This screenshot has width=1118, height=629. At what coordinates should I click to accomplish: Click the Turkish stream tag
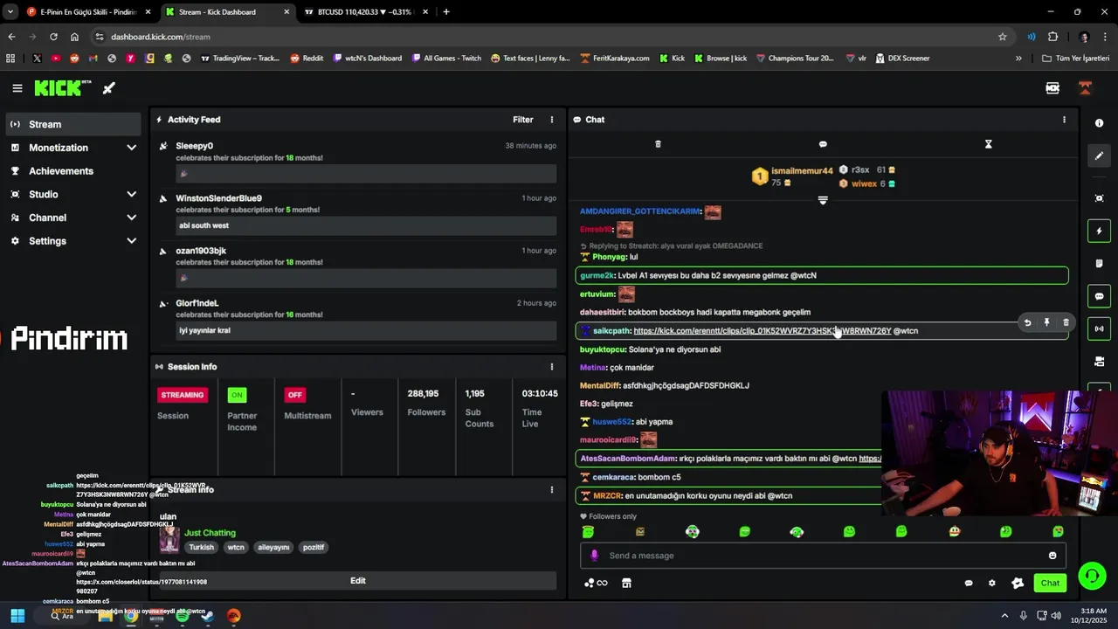click(x=201, y=547)
